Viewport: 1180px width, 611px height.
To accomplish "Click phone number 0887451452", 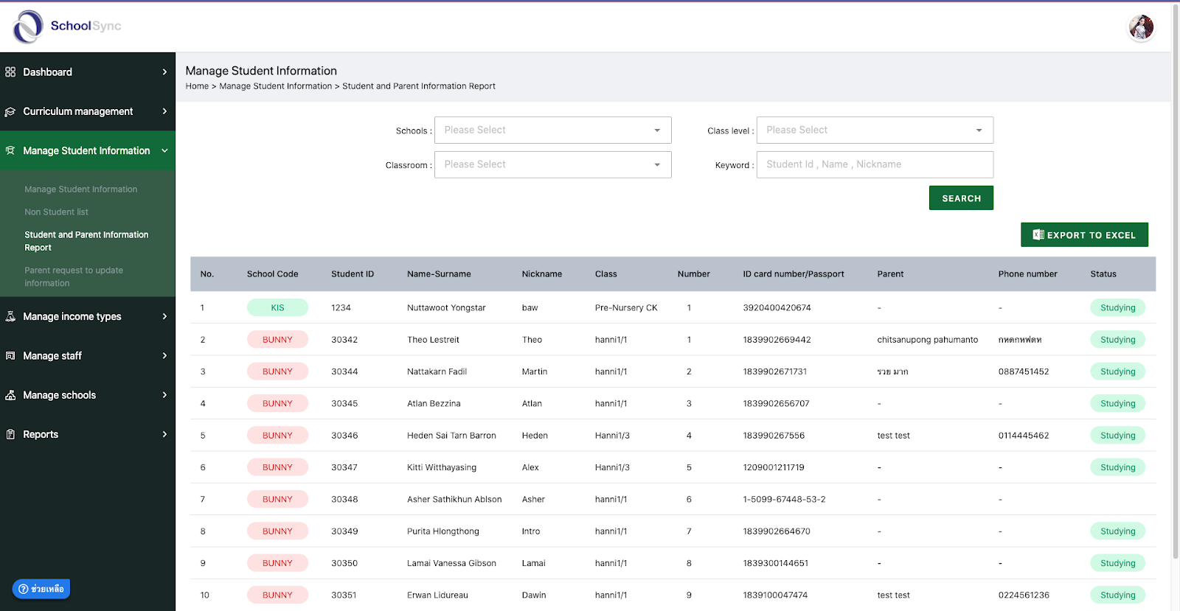I will 1024,372.
